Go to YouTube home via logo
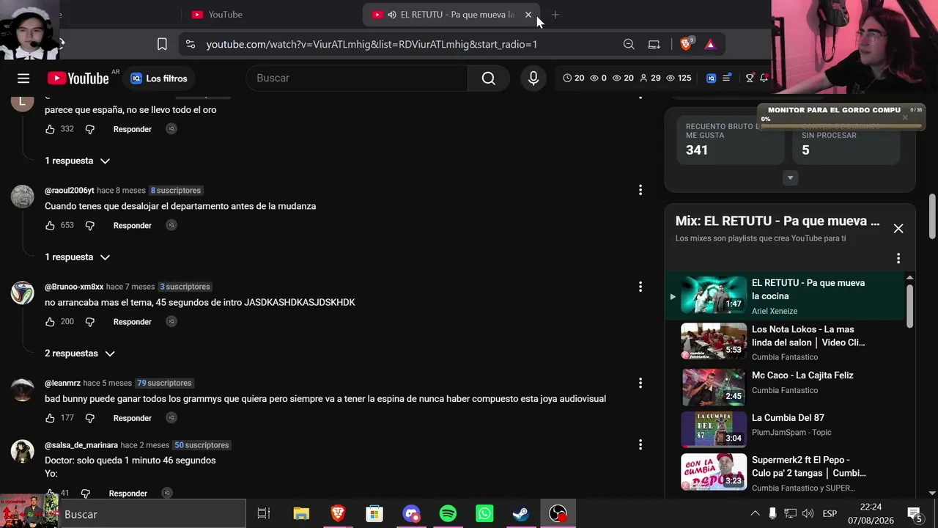The image size is (938, 528). coord(78,78)
